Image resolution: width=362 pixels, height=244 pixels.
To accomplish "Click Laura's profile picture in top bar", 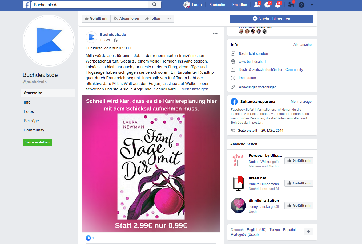I will click(x=187, y=5).
